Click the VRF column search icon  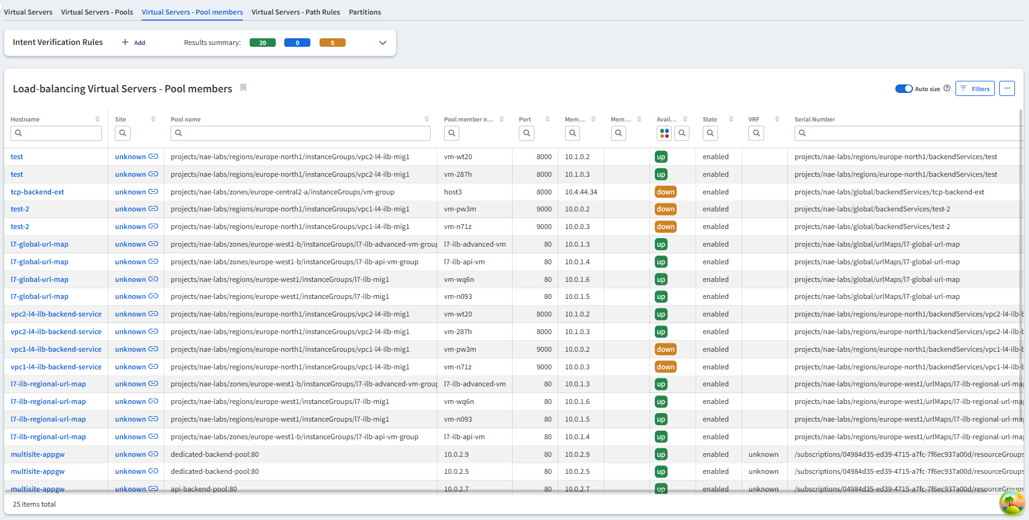[x=756, y=133]
